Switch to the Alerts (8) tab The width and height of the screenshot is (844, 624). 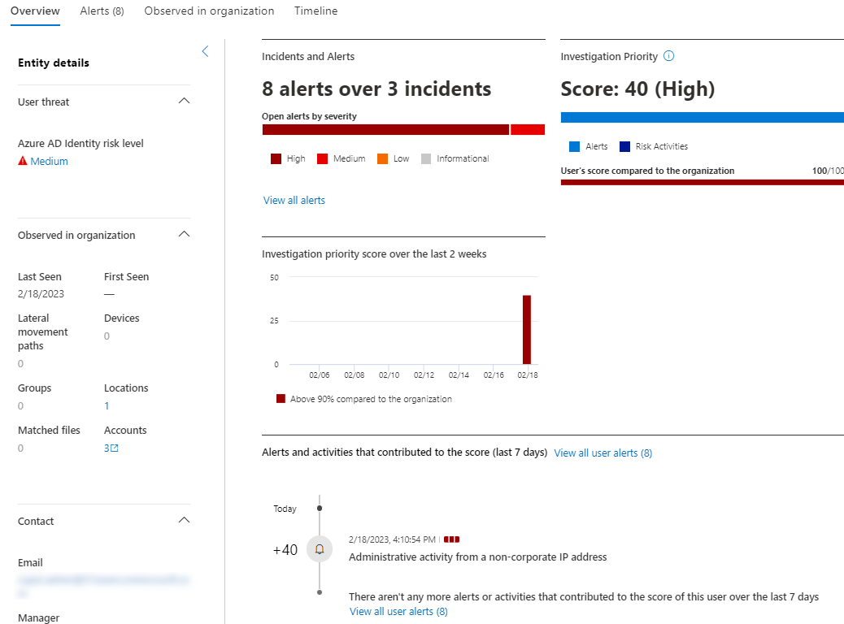coord(102,11)
